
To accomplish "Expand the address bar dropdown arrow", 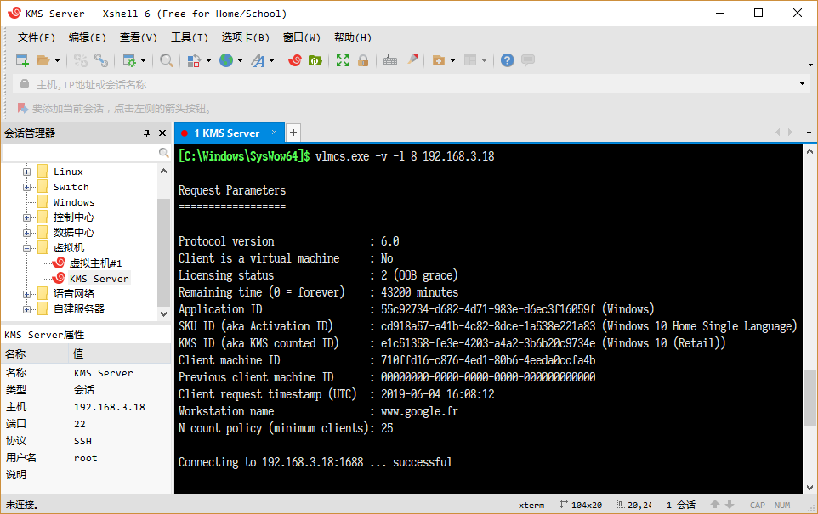I will (802, 84).
